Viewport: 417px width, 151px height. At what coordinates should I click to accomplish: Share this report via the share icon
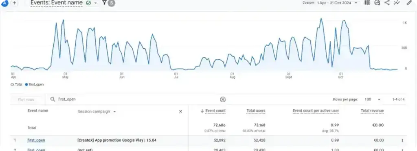click(387, 3)
